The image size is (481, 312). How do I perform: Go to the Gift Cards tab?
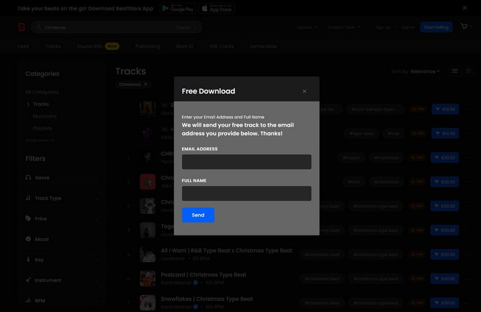[221, 46]
